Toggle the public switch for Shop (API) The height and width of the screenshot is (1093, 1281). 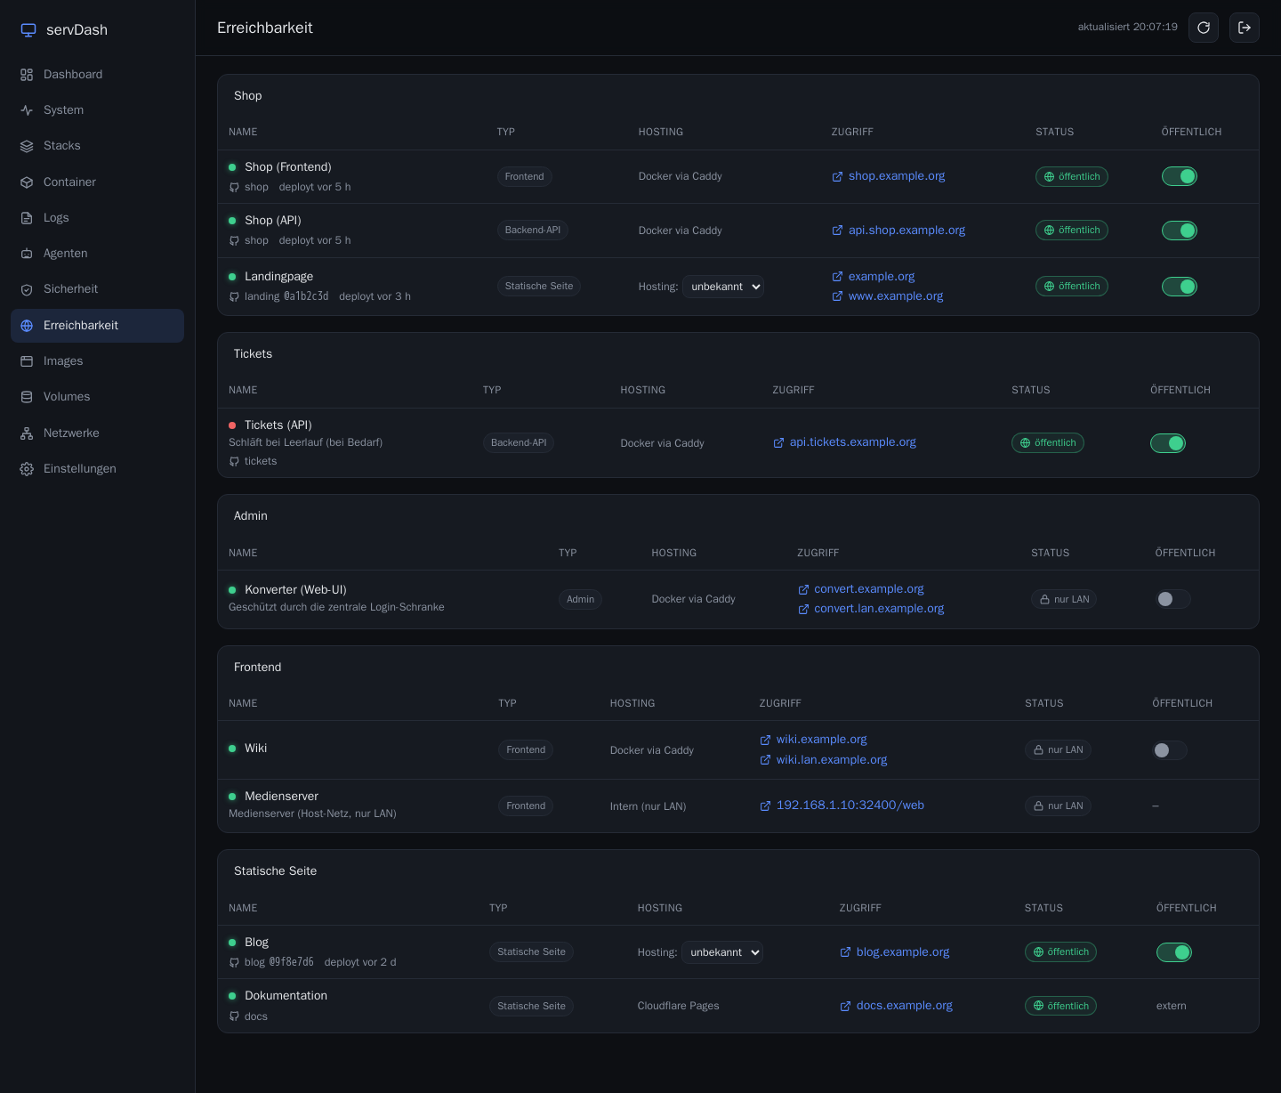pos(1180,231)
